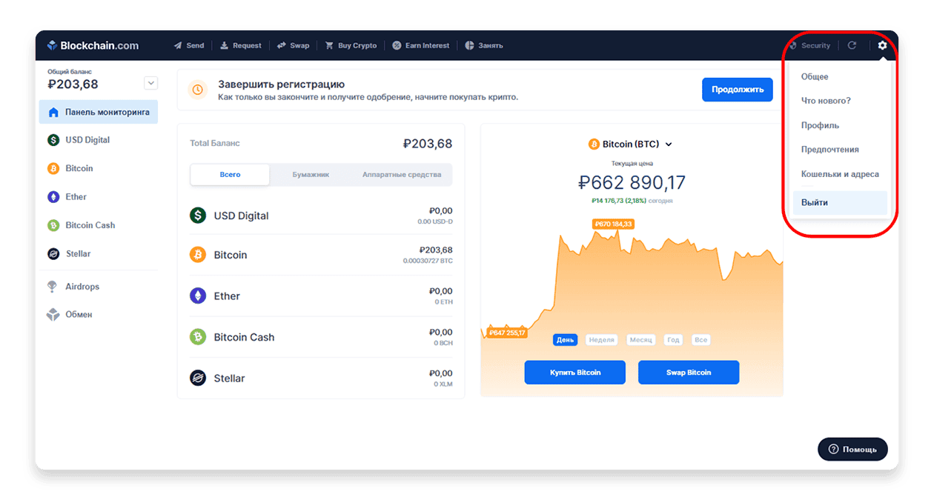Click the Stellar icon in balance list
Viewport: 934px width, 500px height.
[198, 379]
